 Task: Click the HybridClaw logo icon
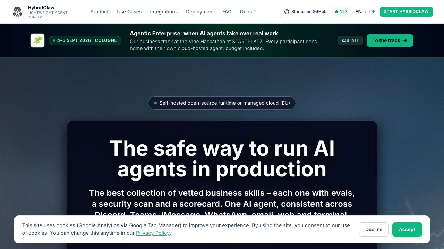coord(17,12)
